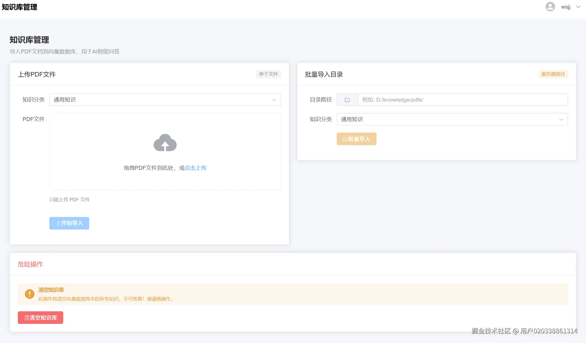
Task: Click the folder icon beside directory path
Action: (x=347, y=100)
